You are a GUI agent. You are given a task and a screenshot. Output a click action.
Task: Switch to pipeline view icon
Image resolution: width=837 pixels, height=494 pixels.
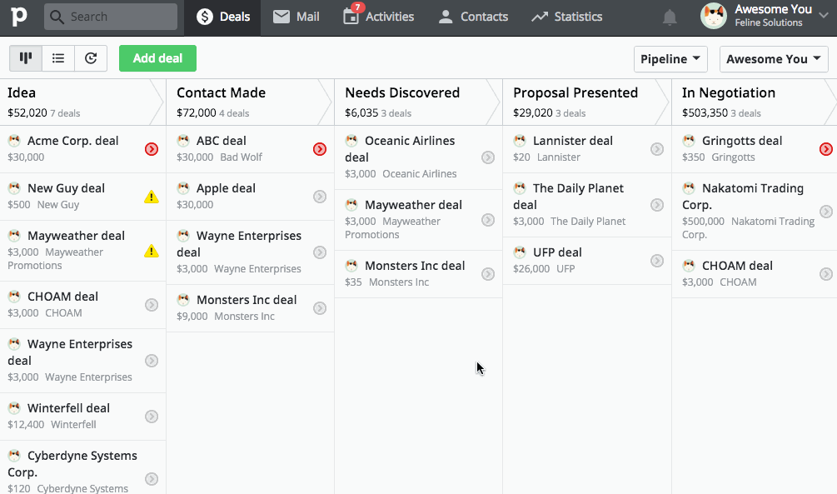click(x=26, y=58)
